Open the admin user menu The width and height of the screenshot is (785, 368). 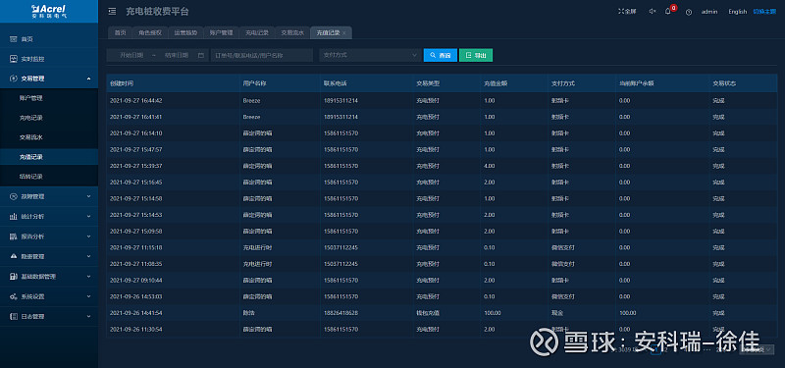(x=709, y=12)
